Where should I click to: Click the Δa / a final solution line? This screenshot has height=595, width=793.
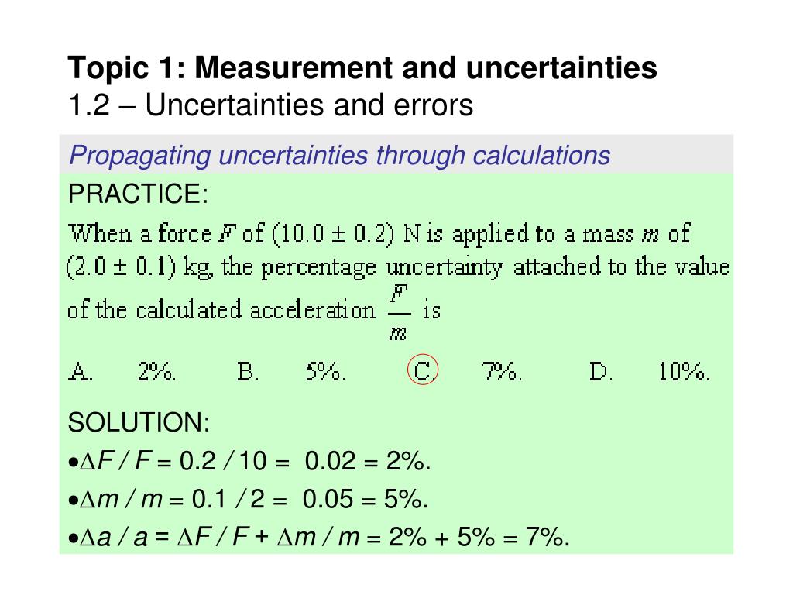pyautogui.click(x=319, y=536)
